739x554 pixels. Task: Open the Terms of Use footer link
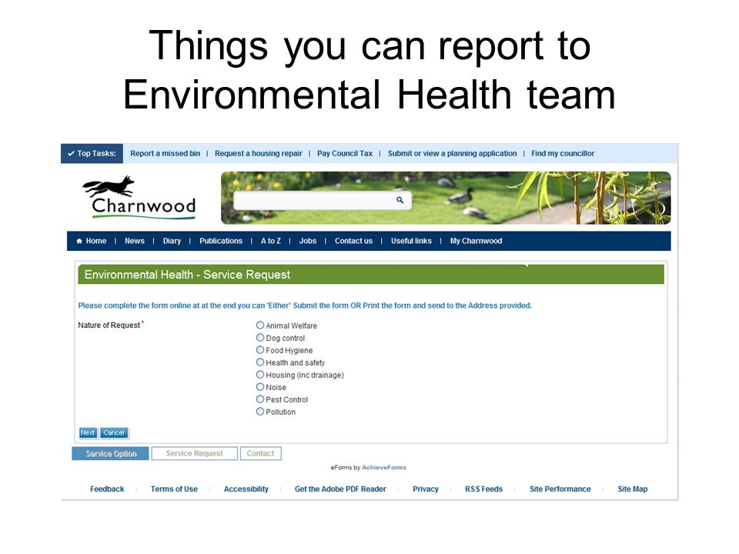[x=174, y=489]
